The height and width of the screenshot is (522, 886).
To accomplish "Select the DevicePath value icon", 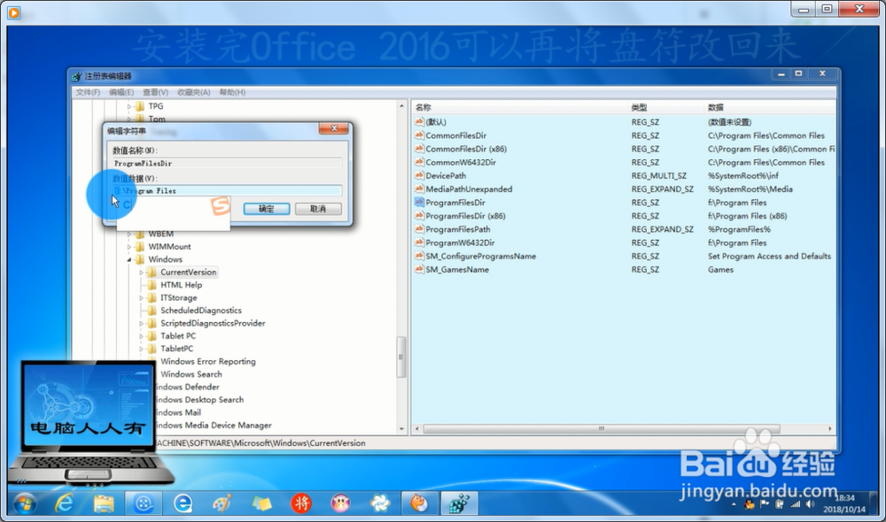I will click(419, 175).
